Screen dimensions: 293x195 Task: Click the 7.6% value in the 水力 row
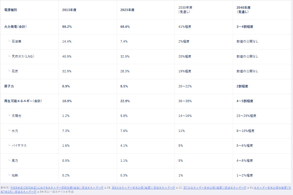tap(124, 131)
